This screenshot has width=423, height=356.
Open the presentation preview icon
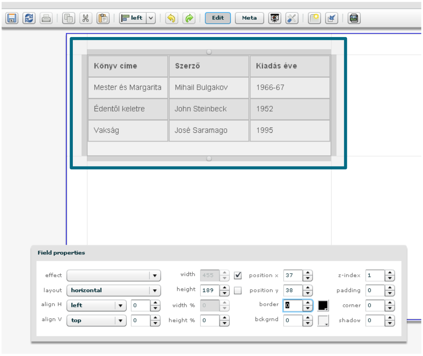(x=275, y=18)
